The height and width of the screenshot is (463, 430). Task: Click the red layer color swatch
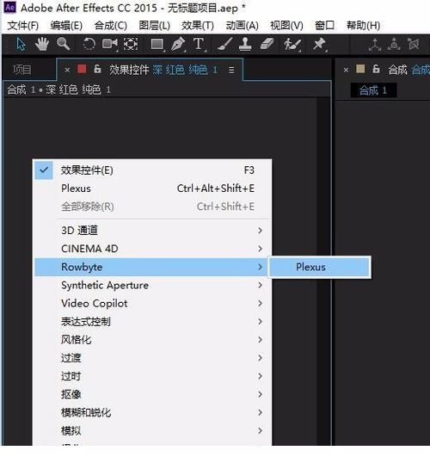[82, 69]
